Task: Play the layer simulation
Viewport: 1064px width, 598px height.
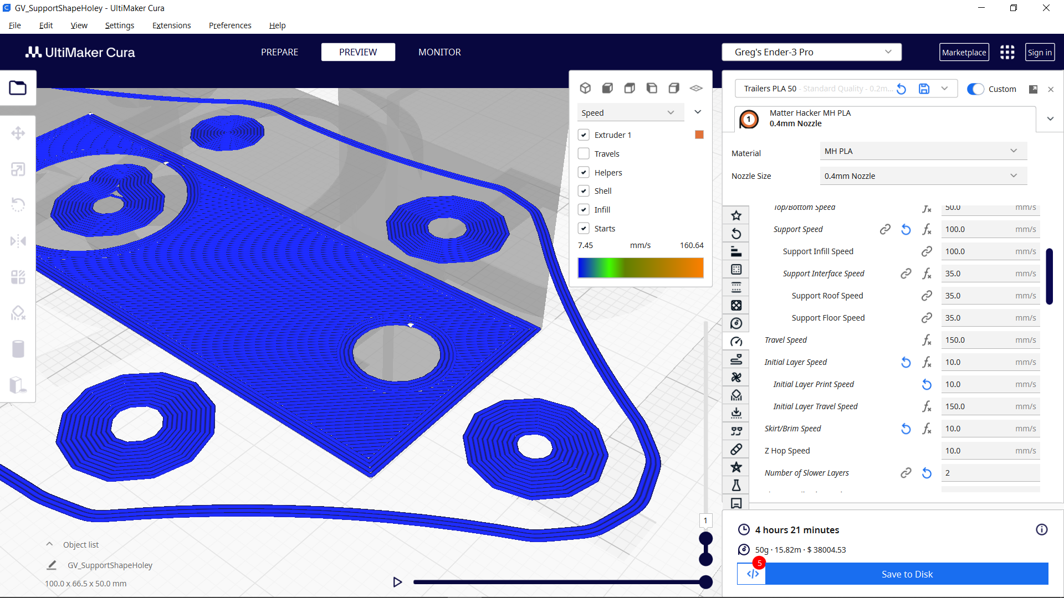Action: tap(397, 582)
